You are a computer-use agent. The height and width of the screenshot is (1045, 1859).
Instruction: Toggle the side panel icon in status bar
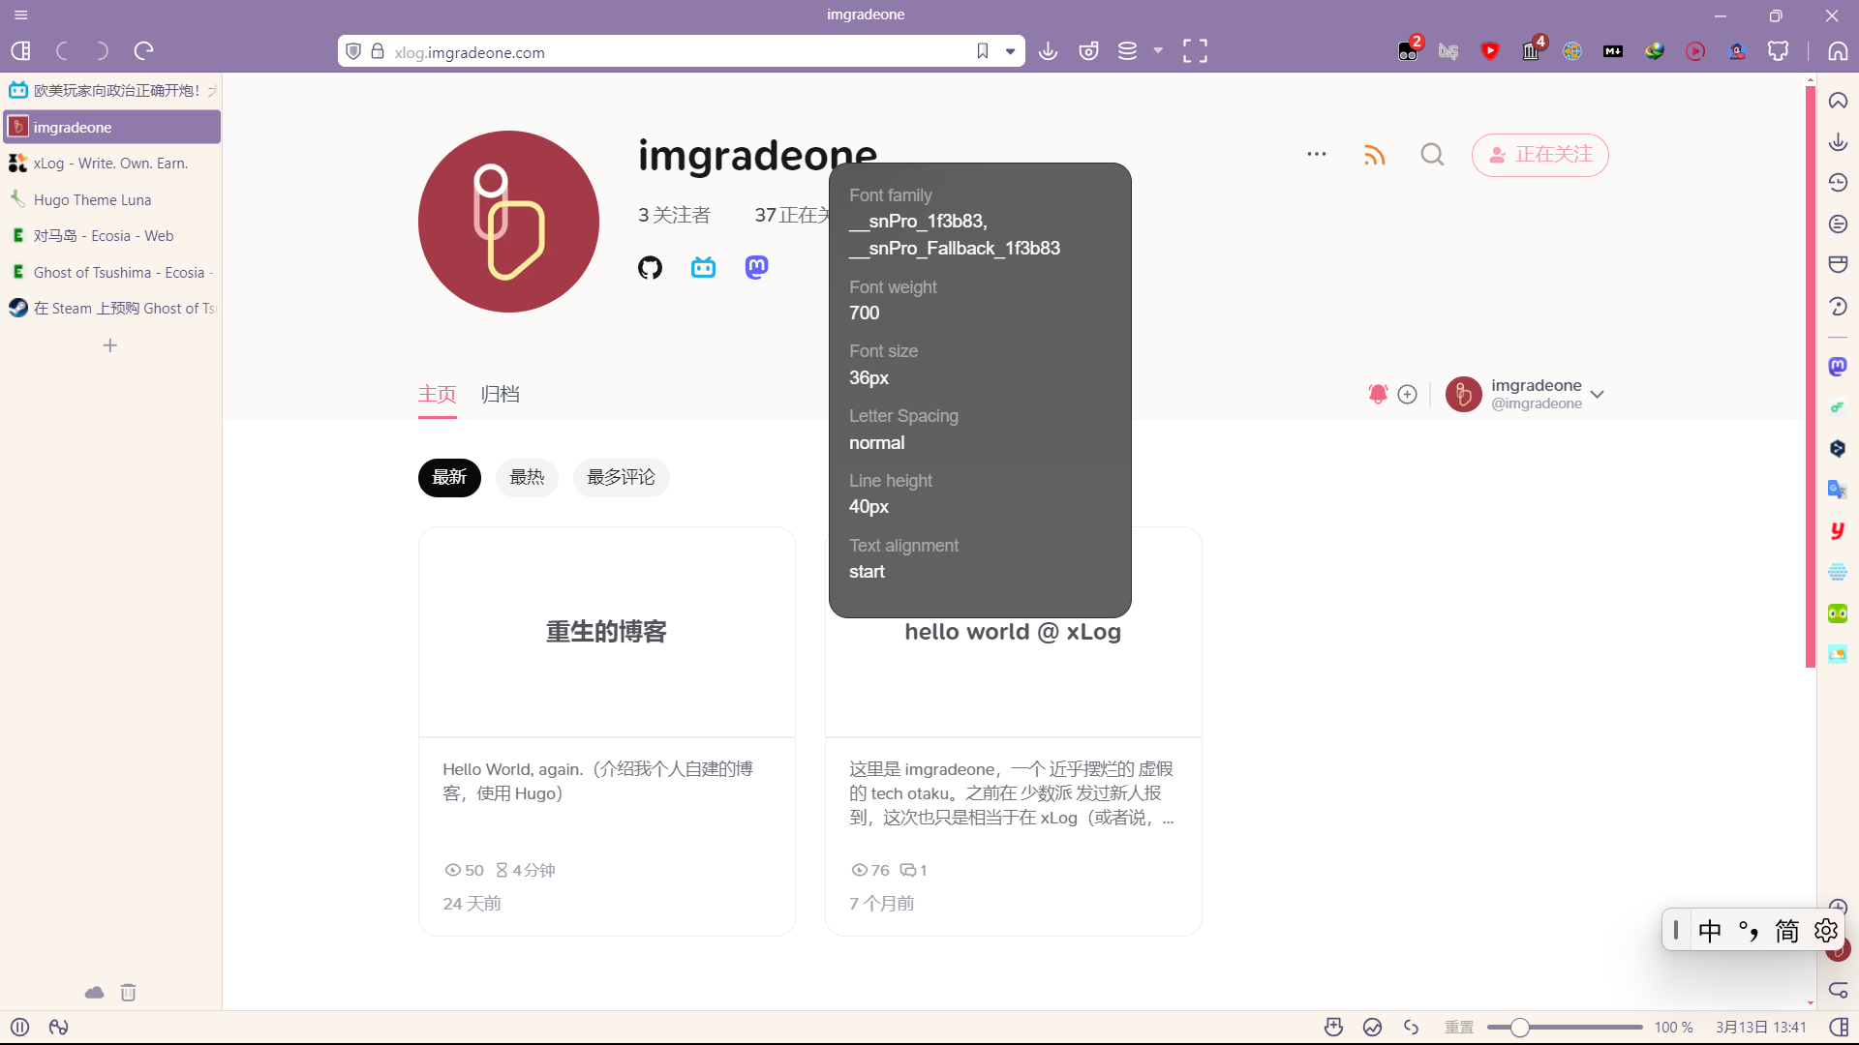coord(1839,1028)
